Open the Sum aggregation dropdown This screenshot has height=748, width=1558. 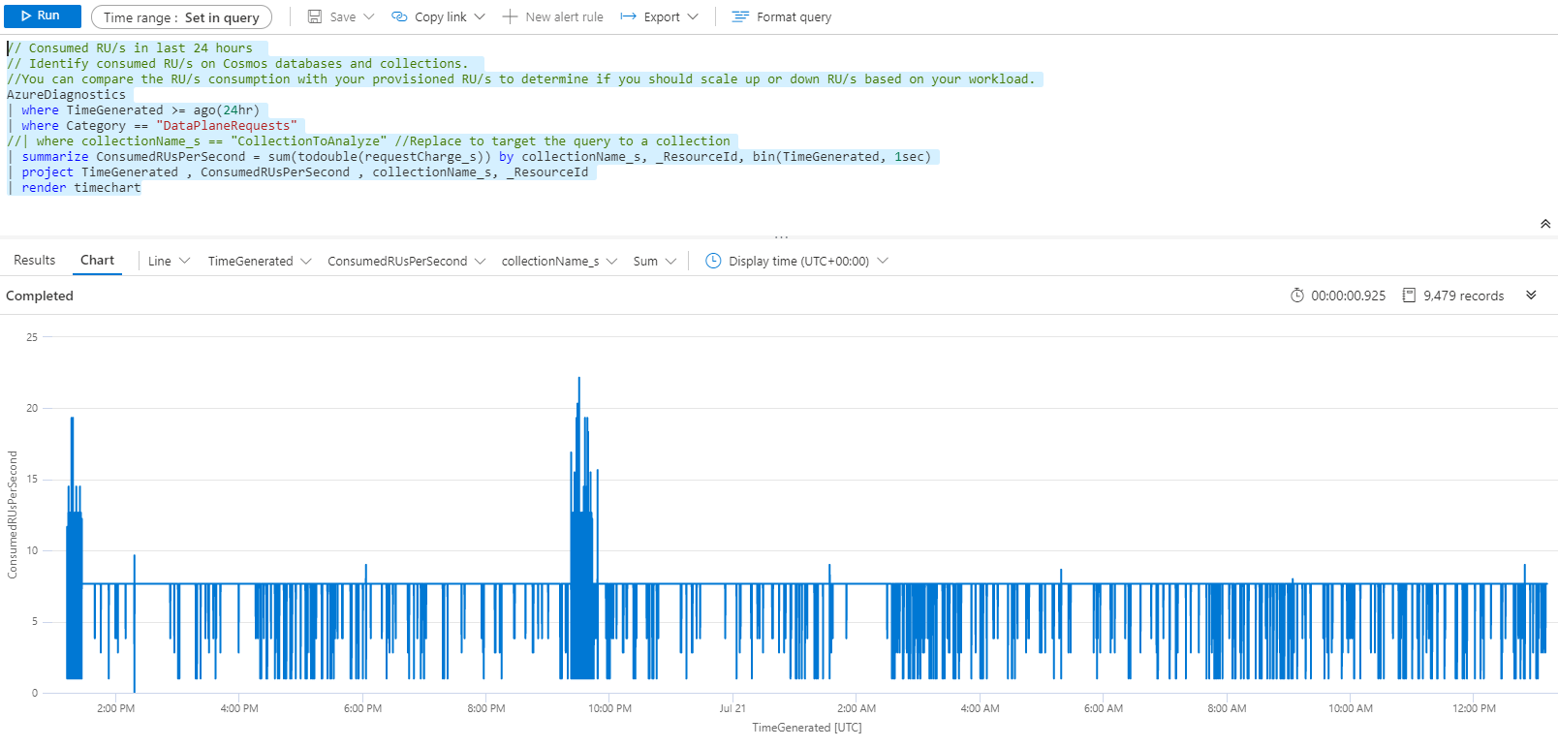coord(654,261)
